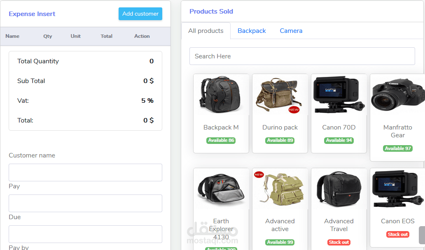Select the Earth Explorer 4130 bag image

221,189
